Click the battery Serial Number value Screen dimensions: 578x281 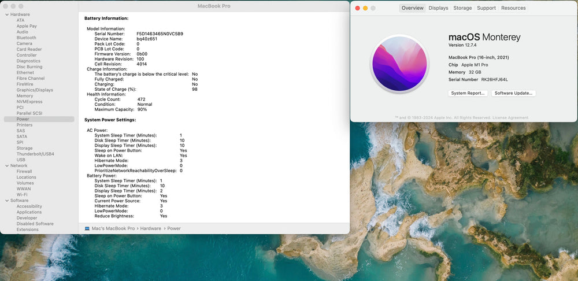click(x=160, y=34)
